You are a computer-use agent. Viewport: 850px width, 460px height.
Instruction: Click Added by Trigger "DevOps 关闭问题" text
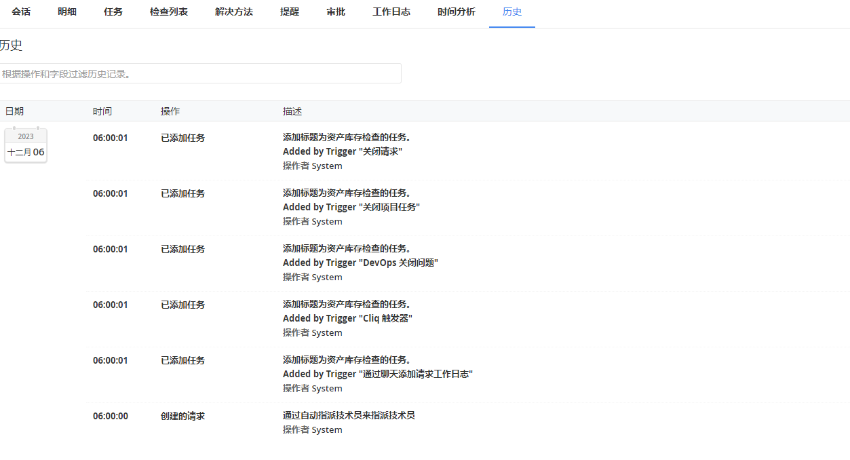(x=360, y=263)
